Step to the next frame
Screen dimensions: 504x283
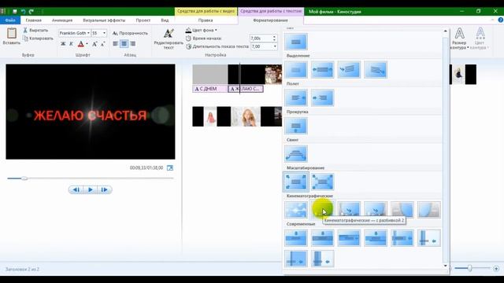point(104,189)
